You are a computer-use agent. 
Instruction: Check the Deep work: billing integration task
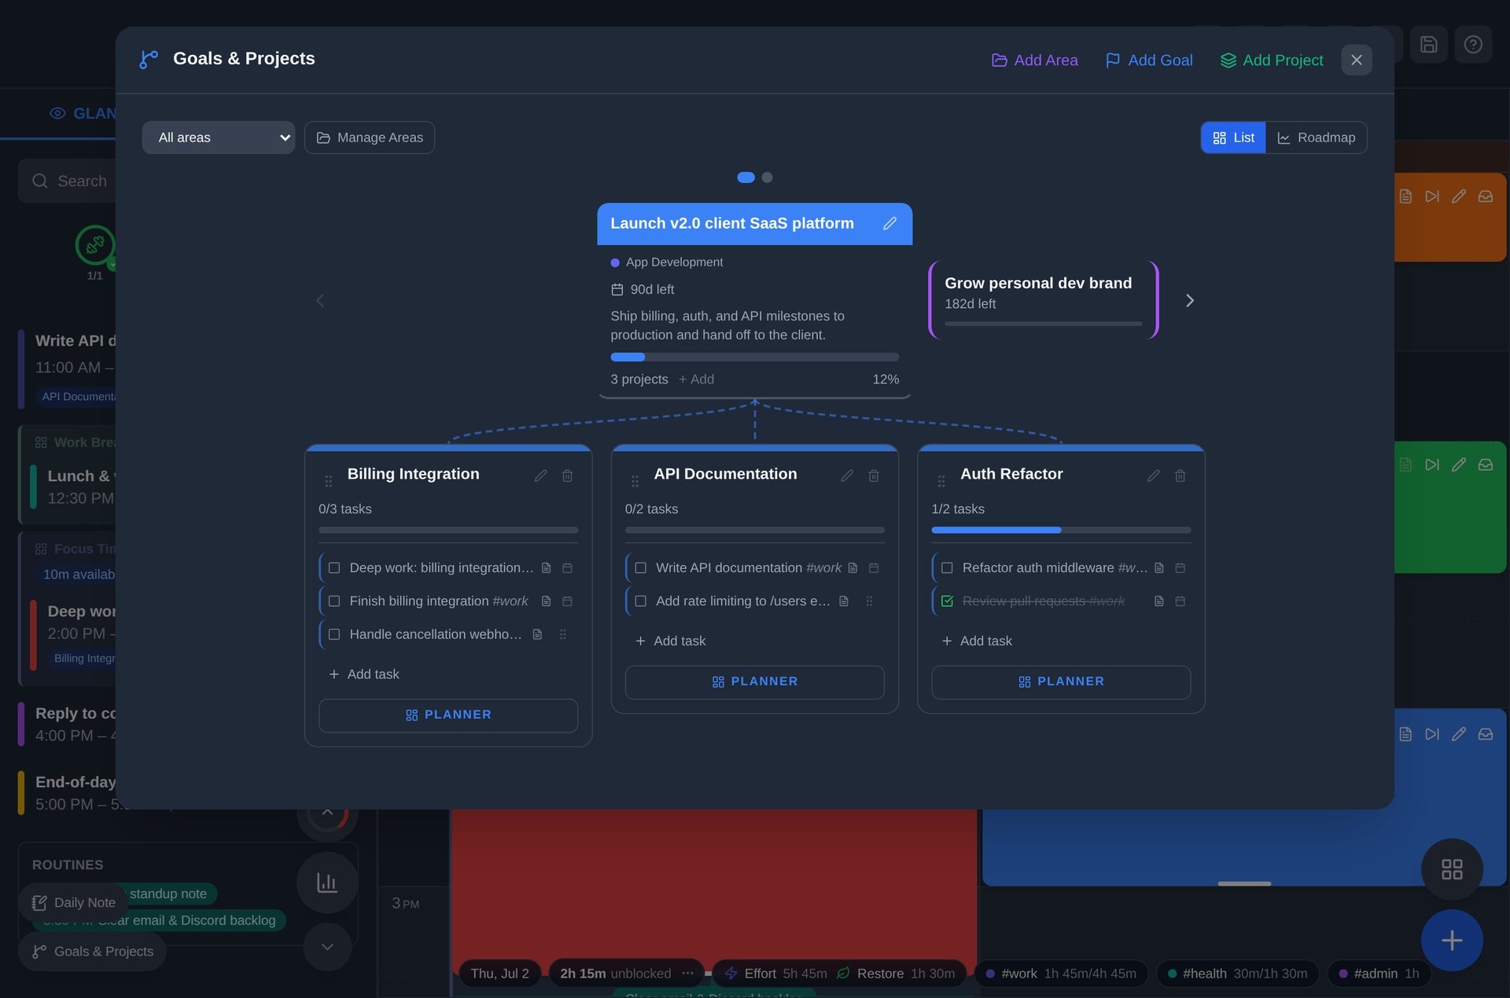coord(334,568)
